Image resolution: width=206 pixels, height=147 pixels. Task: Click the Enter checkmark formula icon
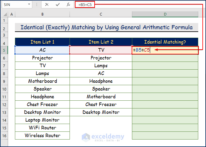pyautogui.click(x=58, y=4)
